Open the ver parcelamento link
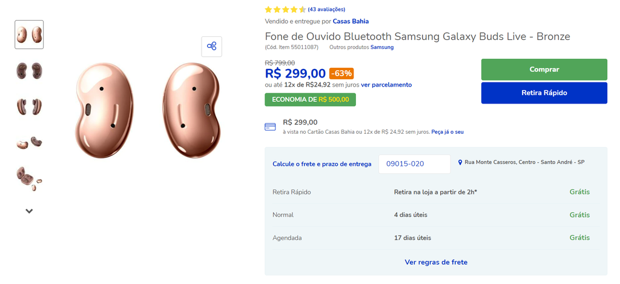 click(x=386, y=85)
